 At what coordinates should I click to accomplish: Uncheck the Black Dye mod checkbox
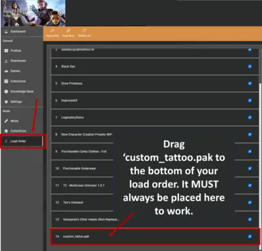[x=250, y=66]
